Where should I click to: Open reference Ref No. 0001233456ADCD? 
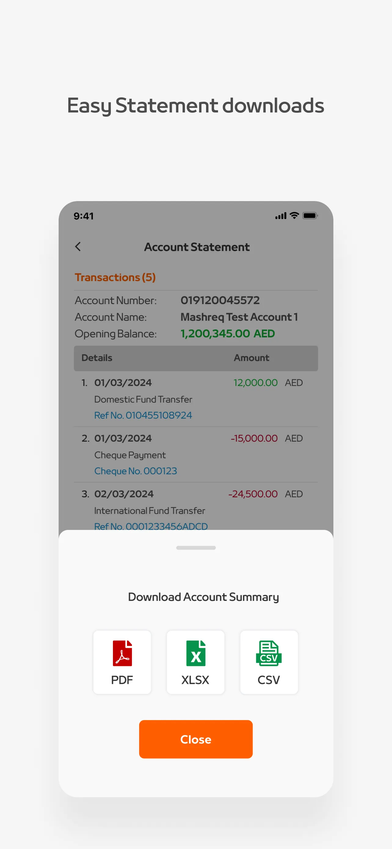pyautogui.click(x=151, y=526)
